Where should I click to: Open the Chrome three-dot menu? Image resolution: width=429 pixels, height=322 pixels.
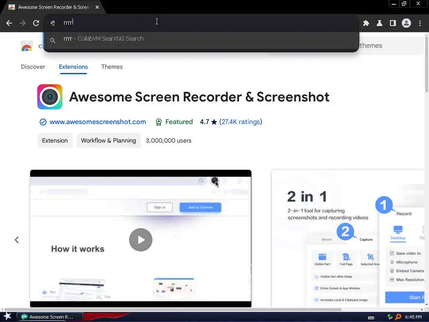[420, 23]
